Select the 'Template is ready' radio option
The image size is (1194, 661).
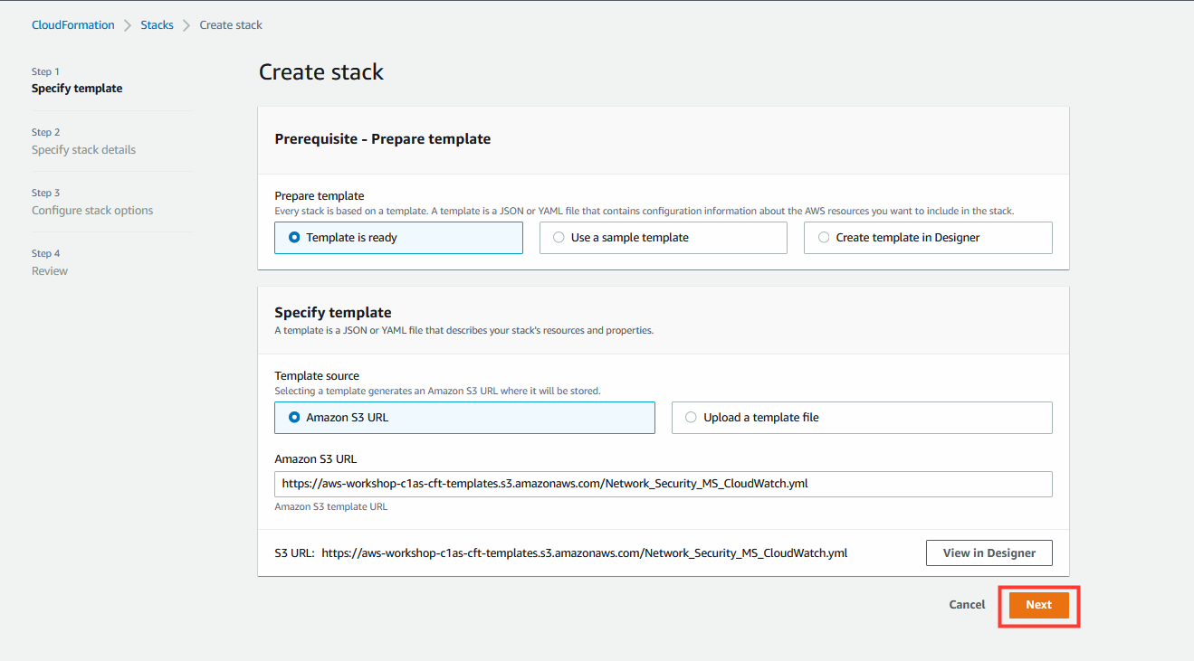(x=398, y=238)
